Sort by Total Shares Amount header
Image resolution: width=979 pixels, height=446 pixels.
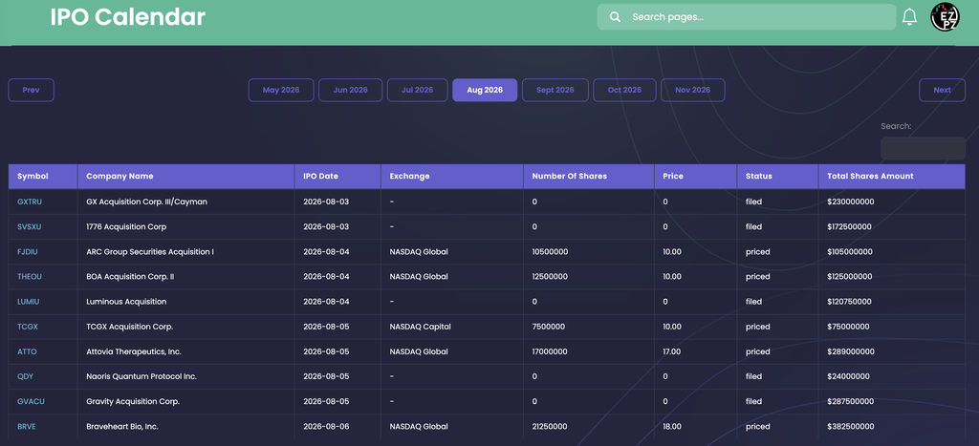pos(892,177)
